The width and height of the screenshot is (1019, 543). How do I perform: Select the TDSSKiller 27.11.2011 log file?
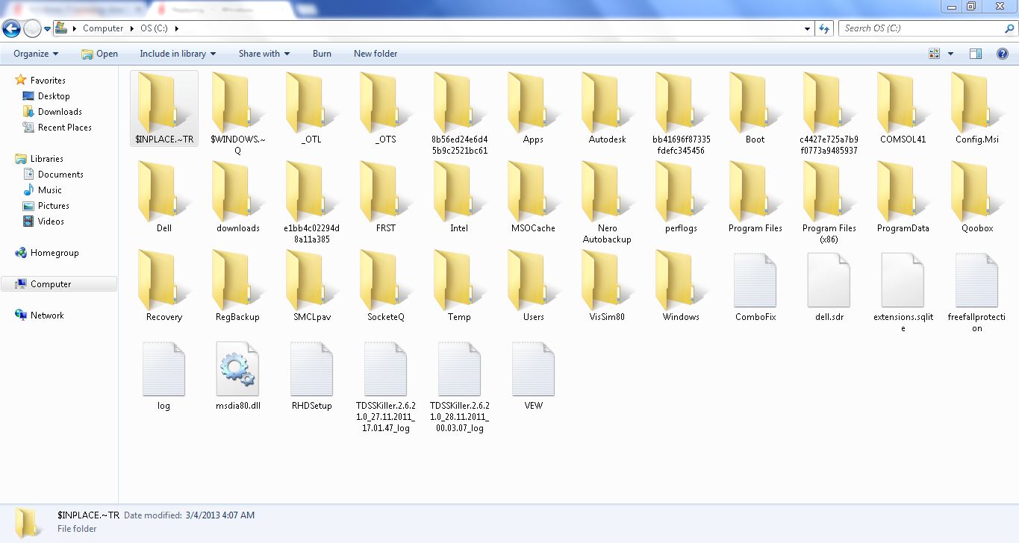tap(385, 388)
